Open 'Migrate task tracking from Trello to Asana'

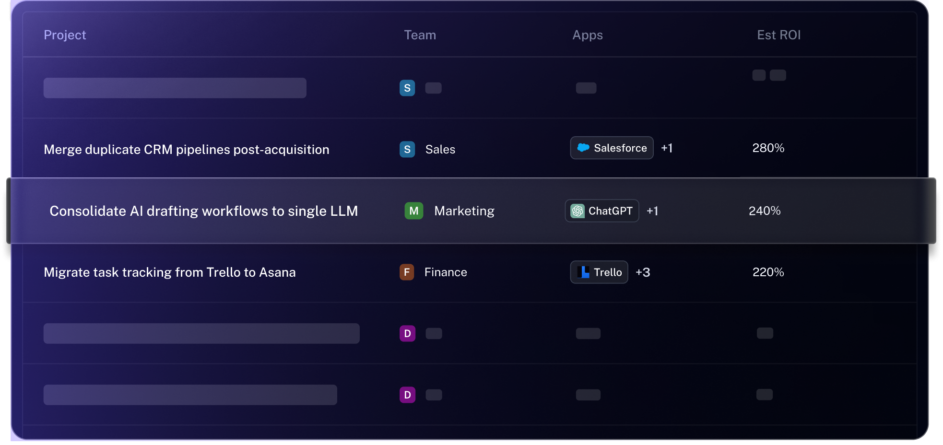[170, 272]
